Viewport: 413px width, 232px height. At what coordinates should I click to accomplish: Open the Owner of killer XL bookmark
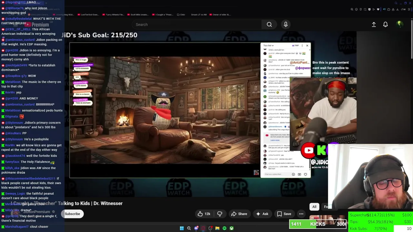pos(220,15)
